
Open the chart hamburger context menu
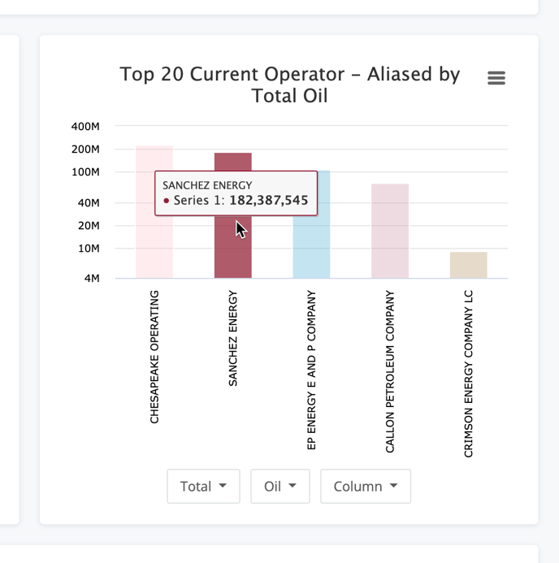click(496, 77)
